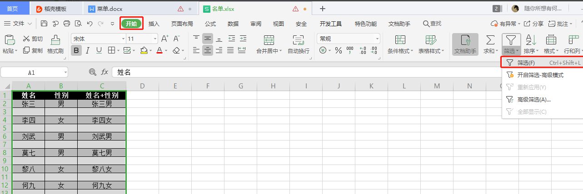
Task: Click the Print icon in quick access toolbar
Action: [x=67, y=24]
